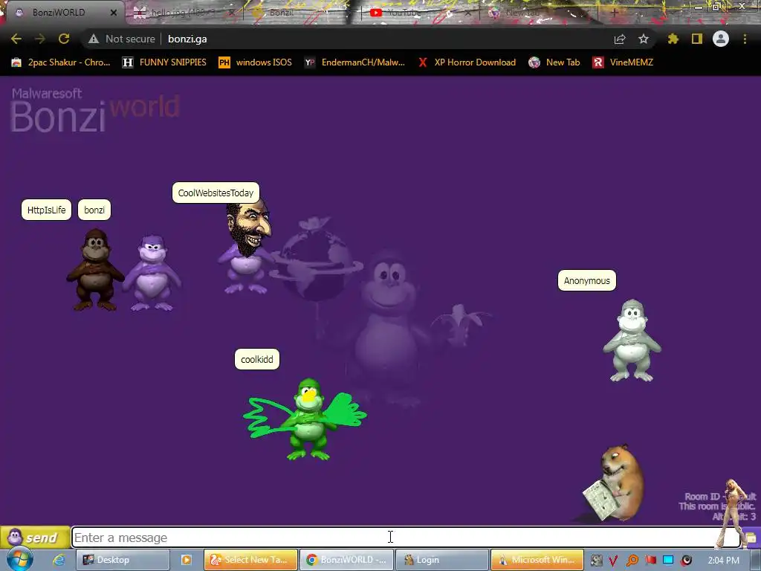Click the coolkidd name bubble

(257, 359)
